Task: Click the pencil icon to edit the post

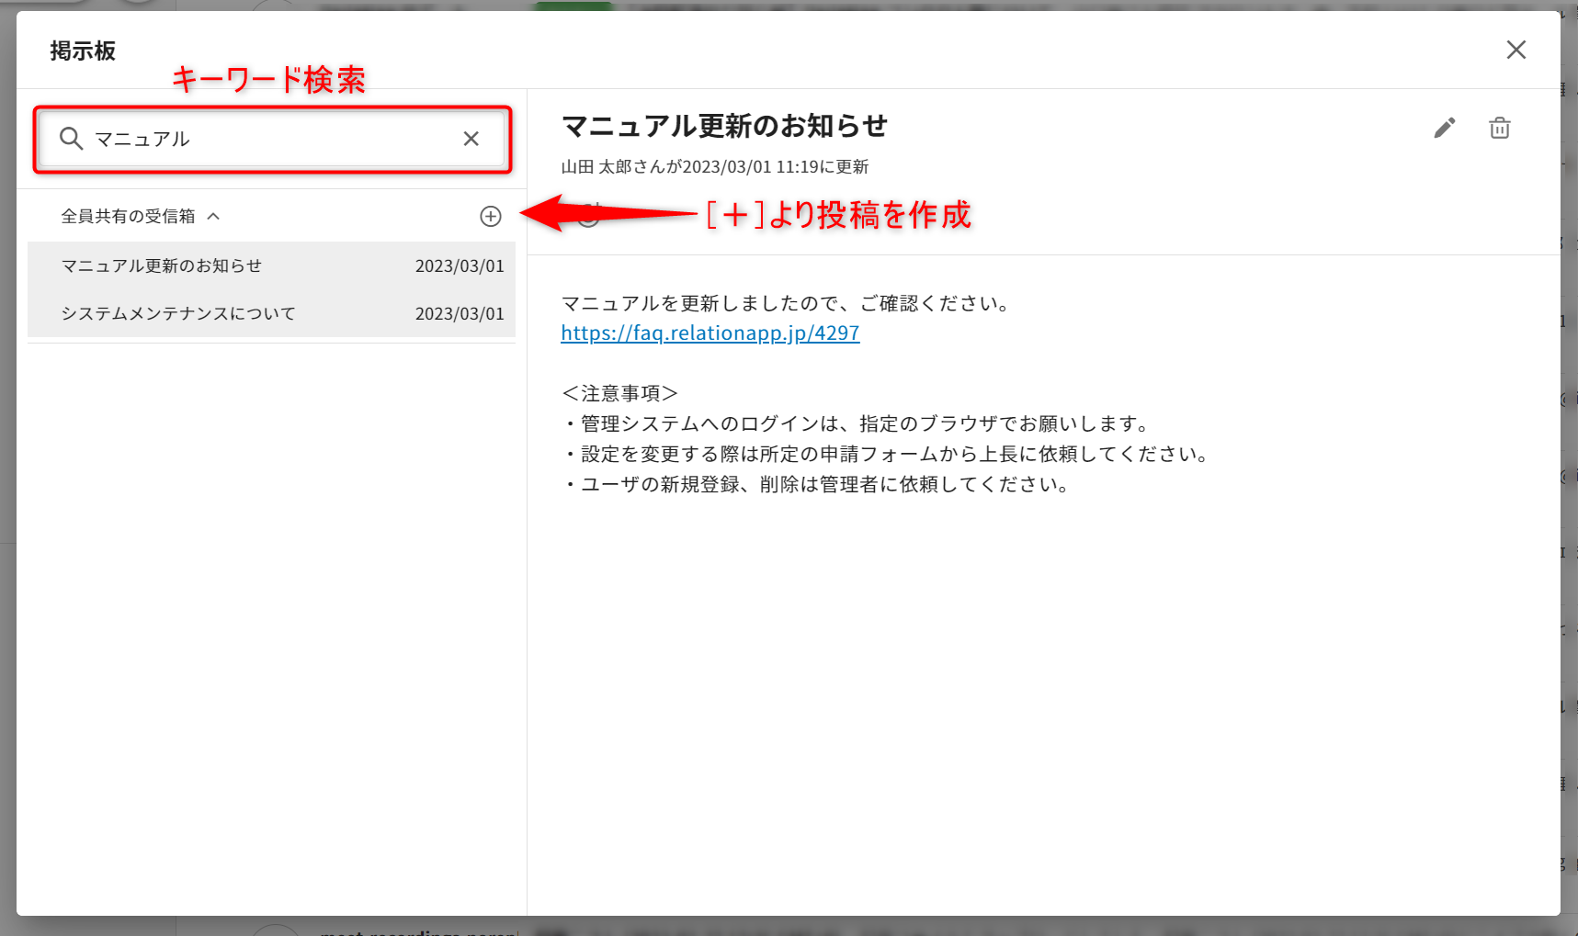Action: (1444, 128)
